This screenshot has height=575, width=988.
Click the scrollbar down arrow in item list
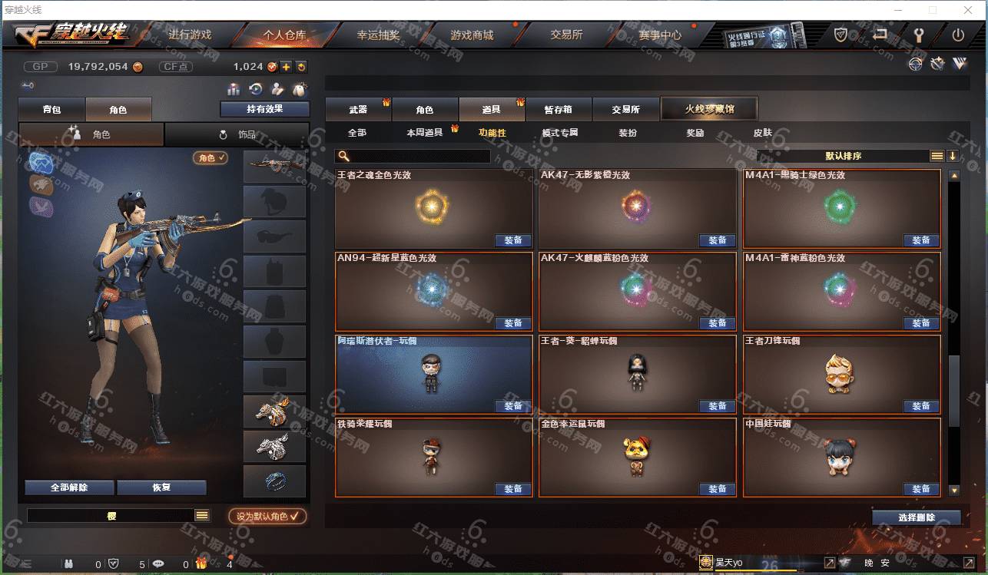point(954,490)
